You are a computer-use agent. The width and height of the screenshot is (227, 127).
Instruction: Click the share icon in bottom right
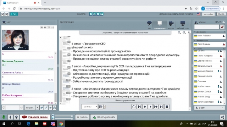[x=222, y=117]
